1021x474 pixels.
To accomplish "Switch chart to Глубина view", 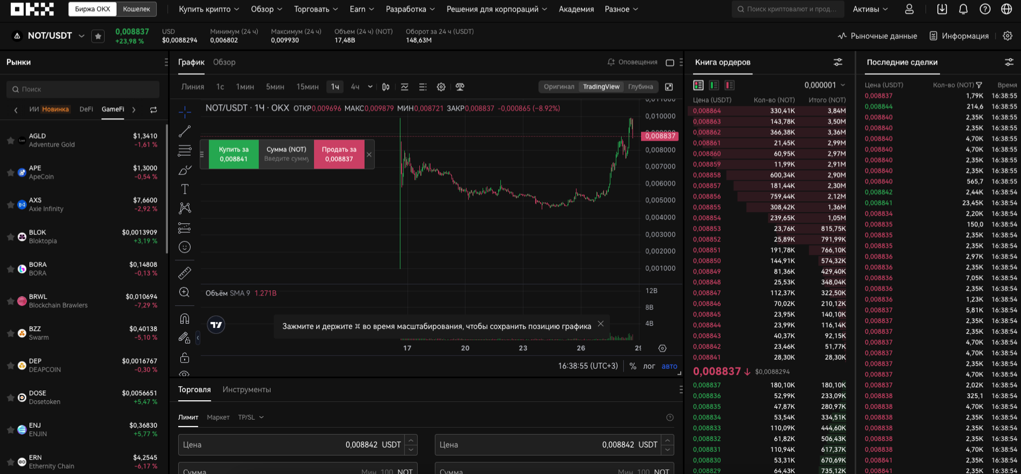I will click(x=641, y=87).
